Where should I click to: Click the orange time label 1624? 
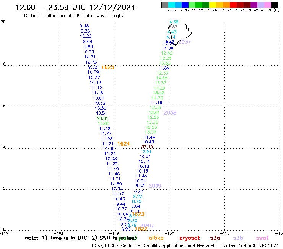coord(124,144)
